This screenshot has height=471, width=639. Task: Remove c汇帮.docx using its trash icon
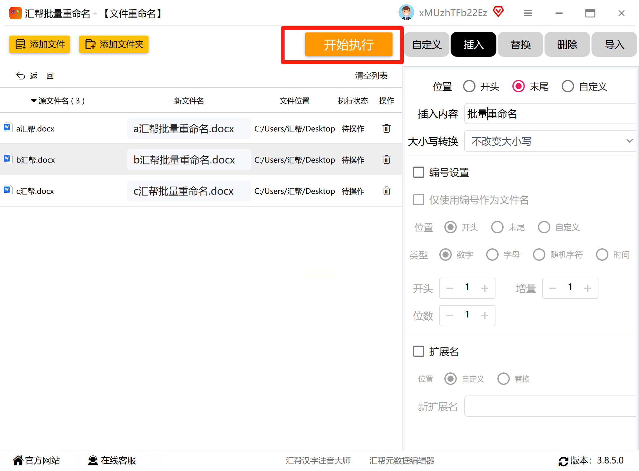(386, 191)
